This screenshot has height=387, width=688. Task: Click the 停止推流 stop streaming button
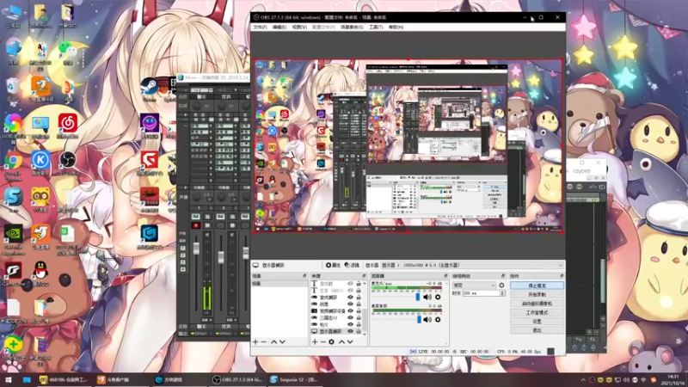pos(537,286)
